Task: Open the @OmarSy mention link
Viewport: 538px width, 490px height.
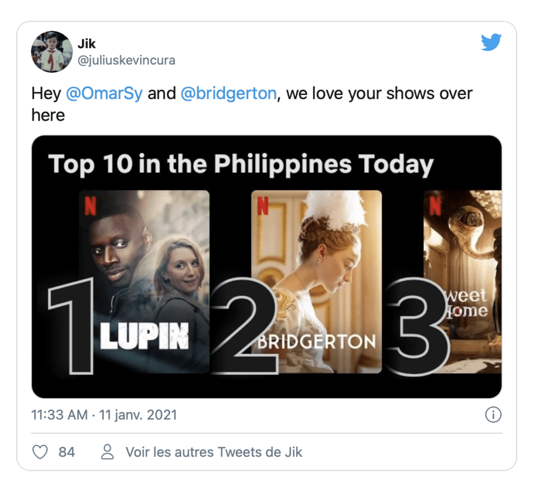Action: click(104, 93)
